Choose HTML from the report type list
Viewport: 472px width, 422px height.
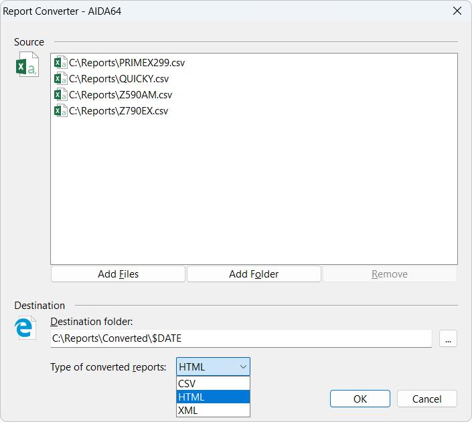pyautogui.click(x=213, y=397)
